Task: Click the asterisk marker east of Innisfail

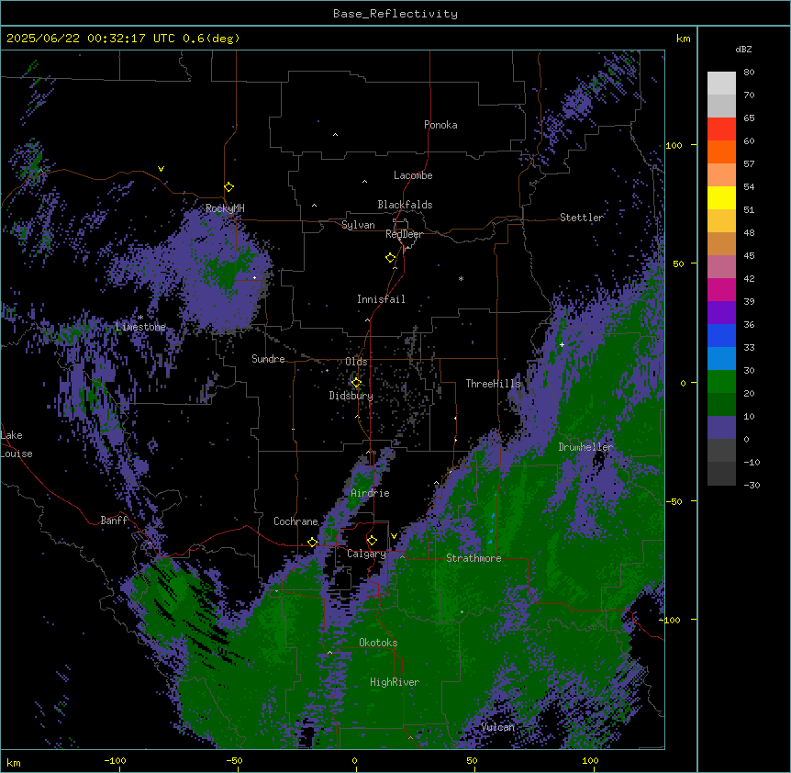Action: (461, 278)
